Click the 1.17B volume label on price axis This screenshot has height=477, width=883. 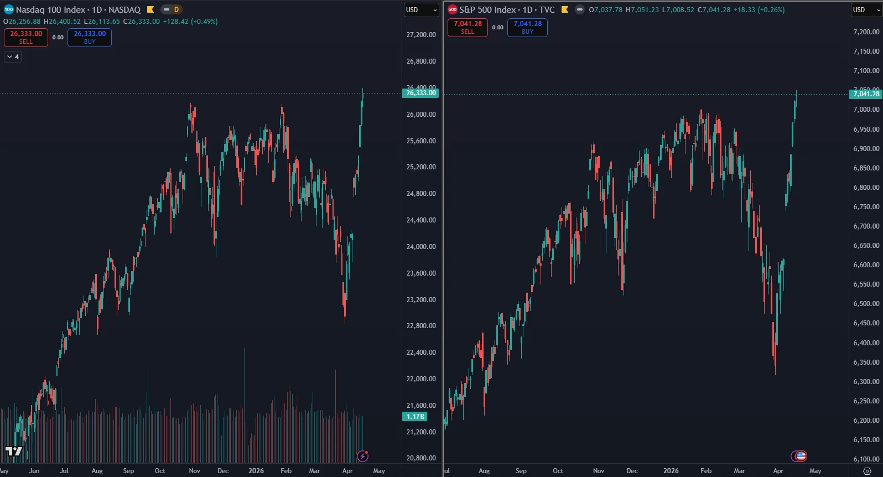[415, 417]
